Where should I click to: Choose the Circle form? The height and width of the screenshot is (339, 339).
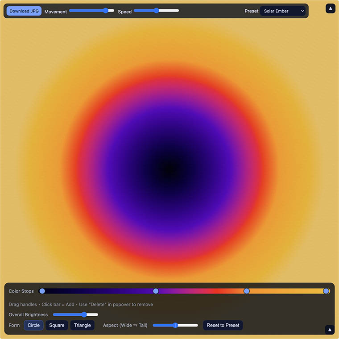[33, 325]
